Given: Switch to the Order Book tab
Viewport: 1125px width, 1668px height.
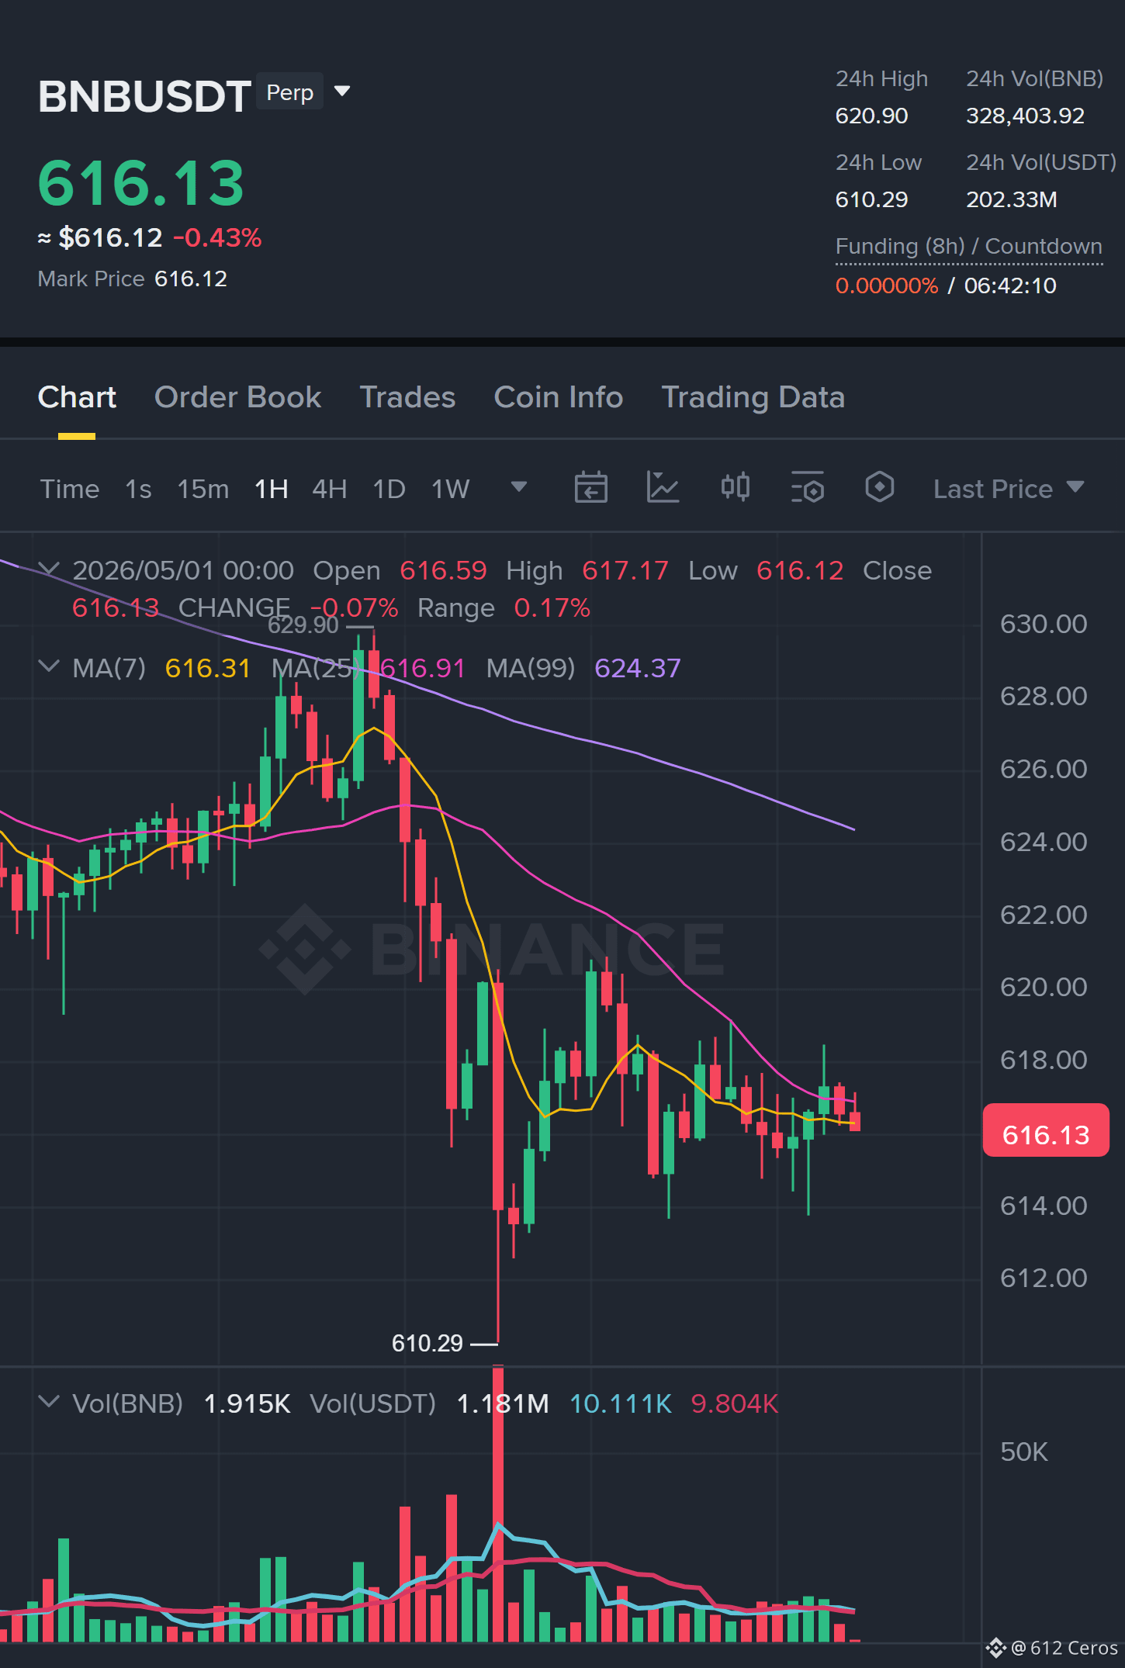Looking at the screenshot, I should coord(237,397).
